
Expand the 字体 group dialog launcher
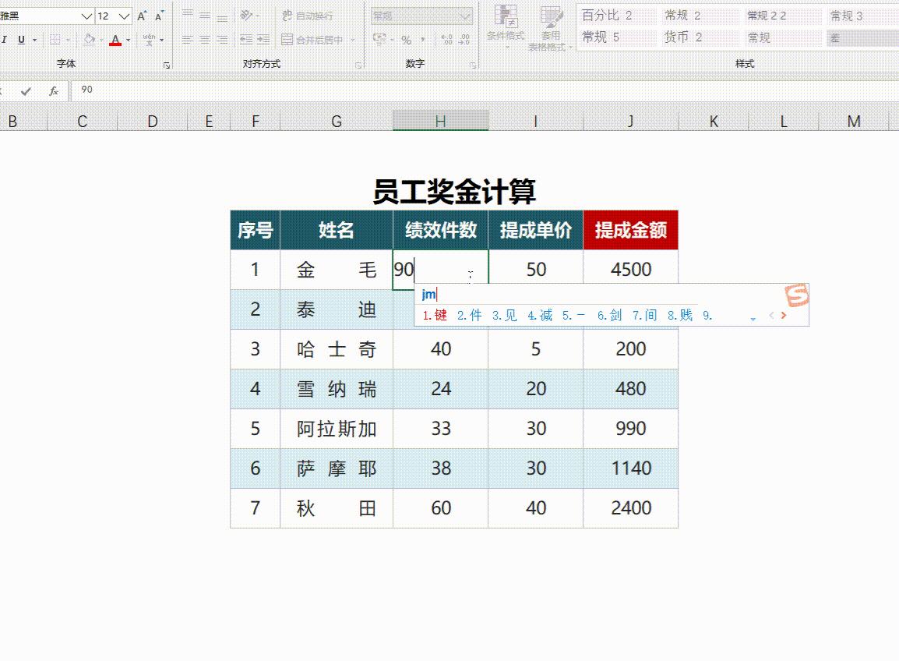point(166,65)
